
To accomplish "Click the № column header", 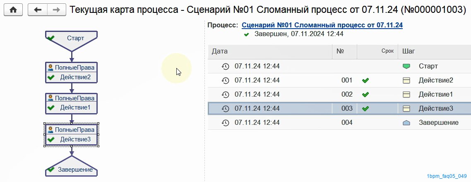I will click(344, 51).
